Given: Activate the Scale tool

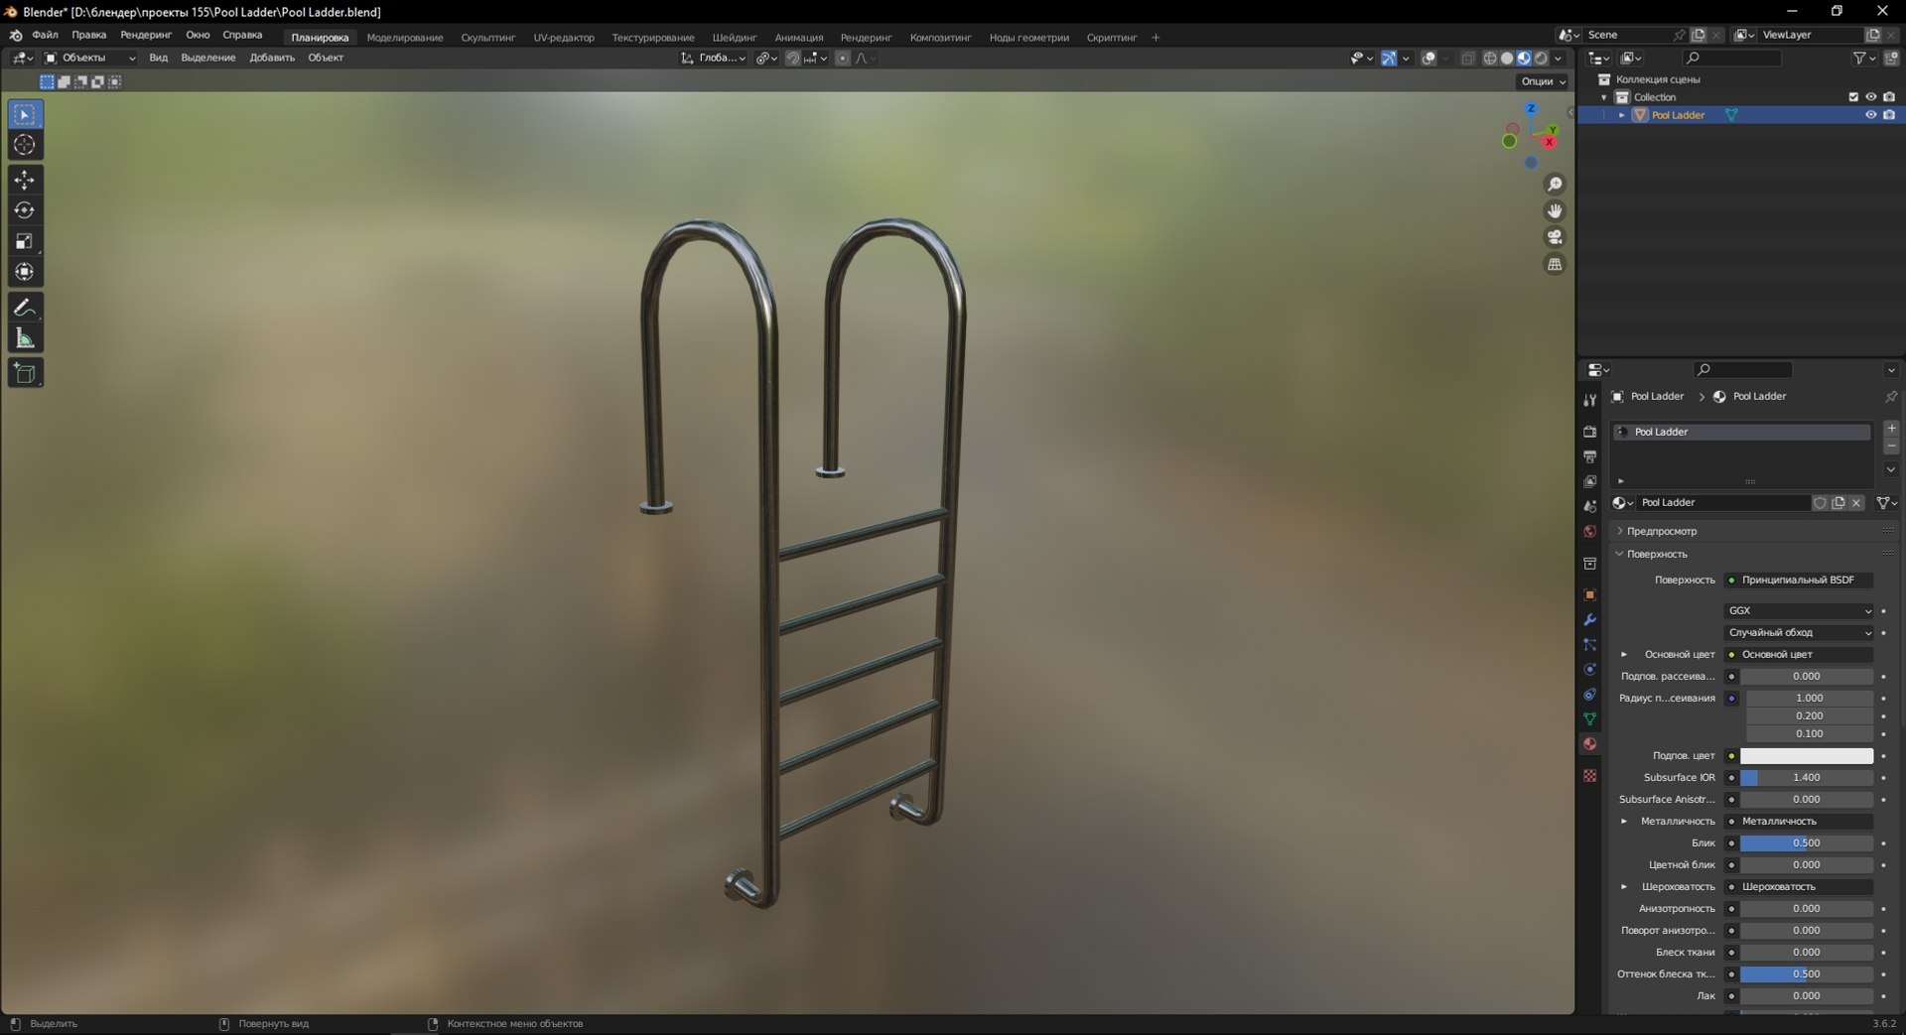Looking at the screenshot, I should [x=25, y=241].
